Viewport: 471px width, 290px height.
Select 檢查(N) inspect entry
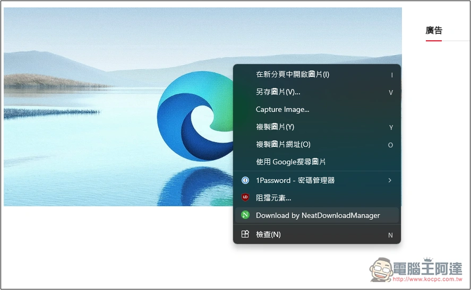(317, 234)
